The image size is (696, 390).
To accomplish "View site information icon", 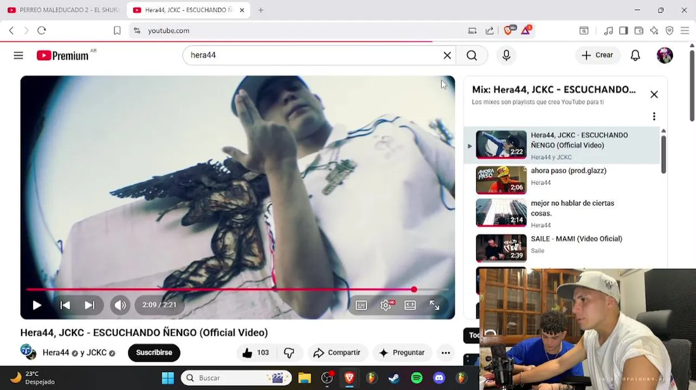I will tap(137, 31).
